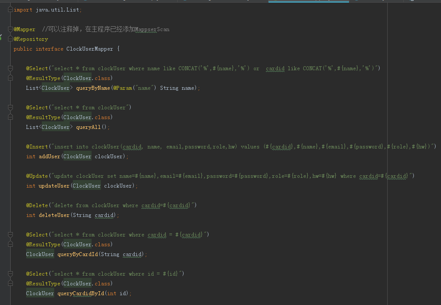The image size is (441, 305).
Task: Click the clockUser parameter name in addUser
Action: [108, 157]
